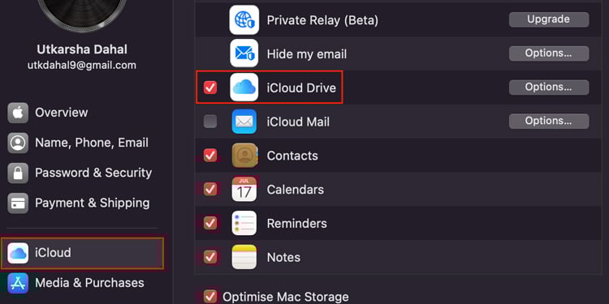Click the Notes label
This screenshot has height=304, width=609.
click(283, 258)
